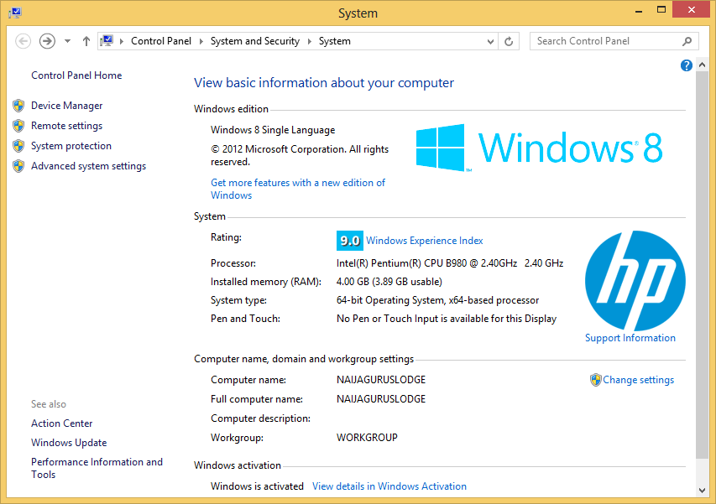Click scrollbar up arrow
Screen dimensions: 716x504
coord(703,65)
